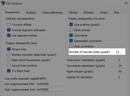Enable Function offsets checkbox
The height and width of the screenshot is (96, 130).
tap(9, 25)
